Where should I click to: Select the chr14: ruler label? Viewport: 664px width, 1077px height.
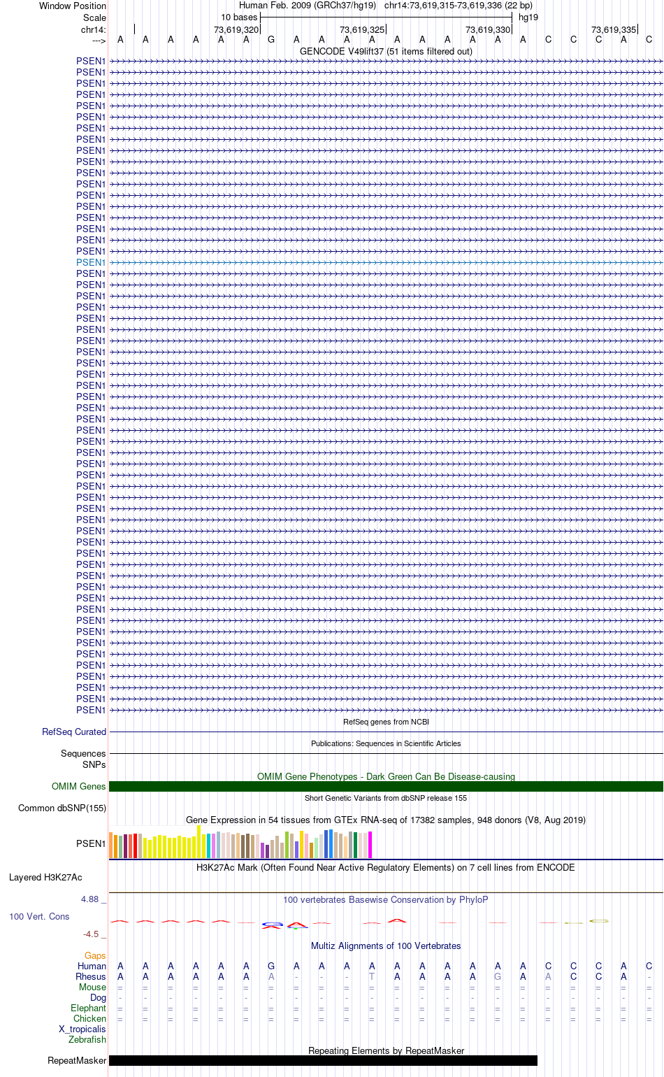[x=94, y=29]
